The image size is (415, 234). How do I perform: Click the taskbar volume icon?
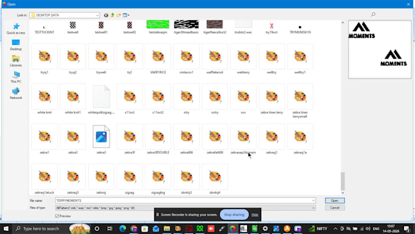coord(368,229)
